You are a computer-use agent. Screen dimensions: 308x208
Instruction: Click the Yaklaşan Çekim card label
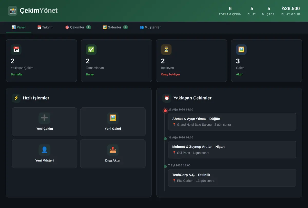22,68
